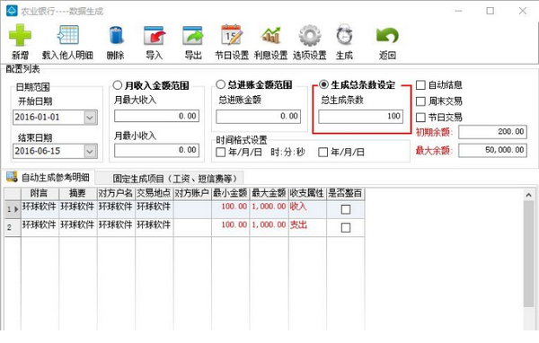Click row 2 最大金额 cell 1,000.00
539x343 pixels.
(x=269, y=227)
